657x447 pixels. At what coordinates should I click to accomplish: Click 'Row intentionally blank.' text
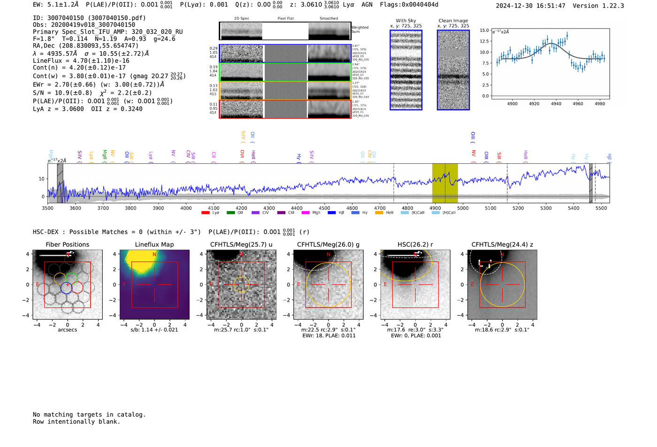click(x=76, y=422)
